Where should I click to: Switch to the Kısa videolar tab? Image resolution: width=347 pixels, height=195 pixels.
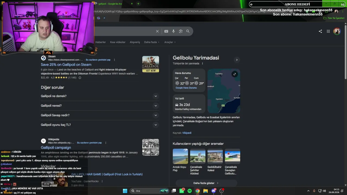click(118, 42)
